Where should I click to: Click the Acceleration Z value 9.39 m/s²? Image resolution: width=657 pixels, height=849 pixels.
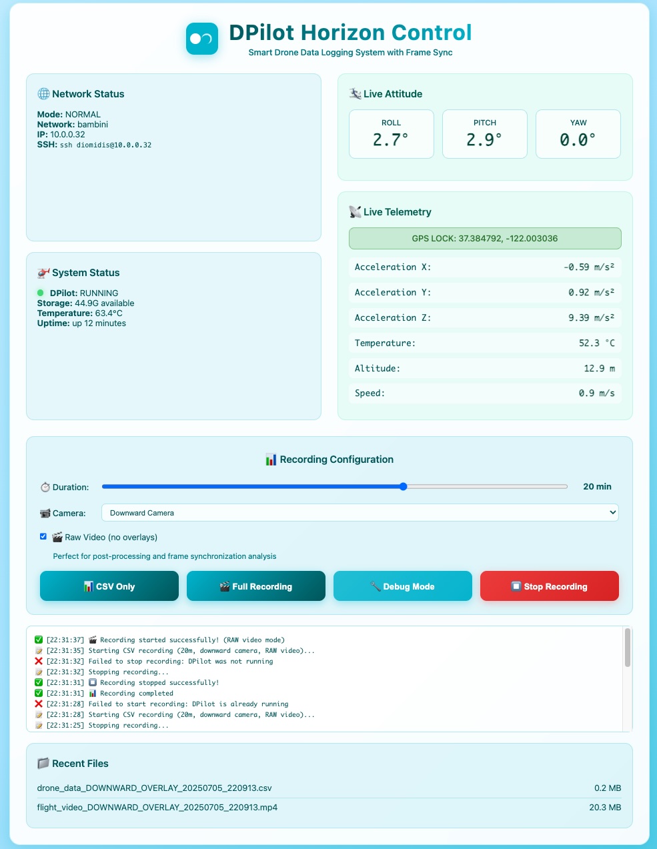[x=592, y=317]
